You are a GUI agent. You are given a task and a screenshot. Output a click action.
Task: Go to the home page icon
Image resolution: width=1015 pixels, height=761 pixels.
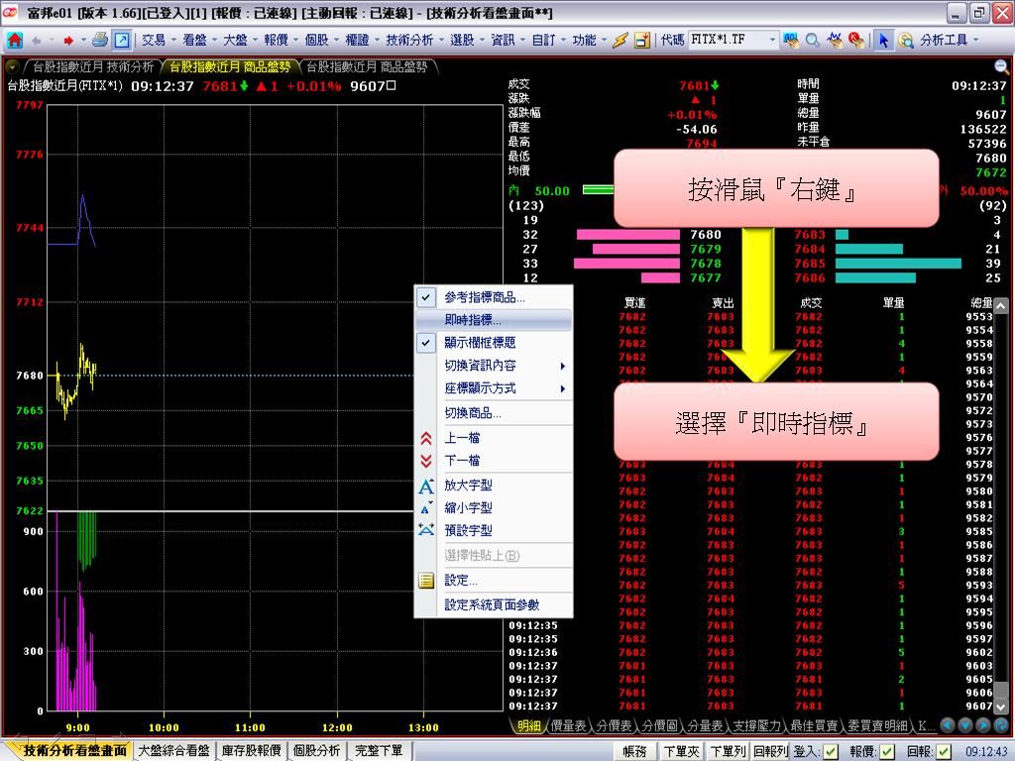[14, 40]
